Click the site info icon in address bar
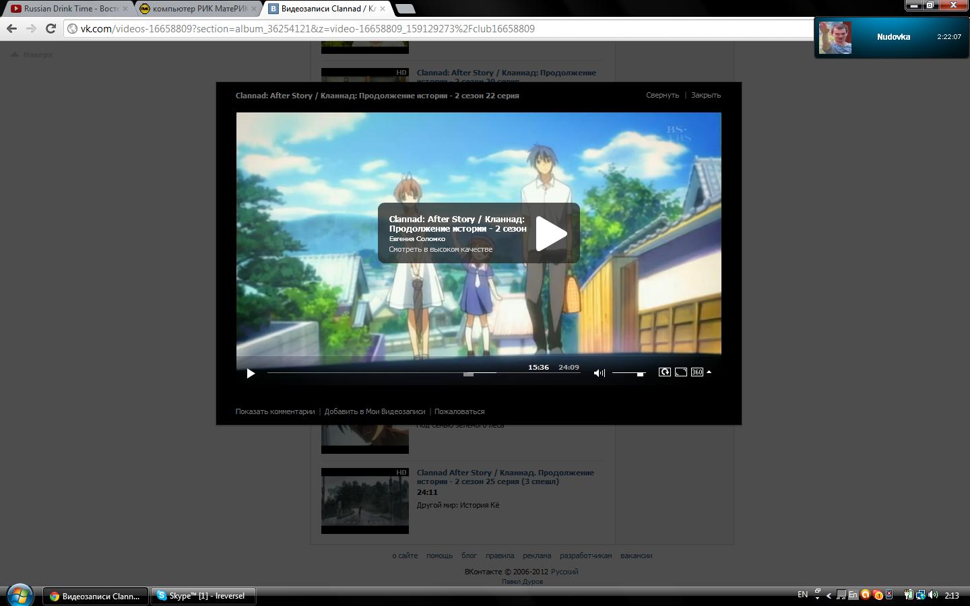Image resolution: width=970 pixels, height=606 pixels. [72, 29]
